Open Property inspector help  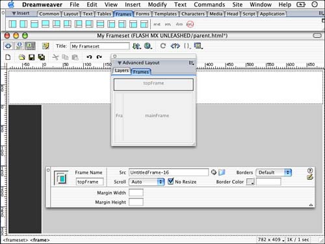point(310,170)
